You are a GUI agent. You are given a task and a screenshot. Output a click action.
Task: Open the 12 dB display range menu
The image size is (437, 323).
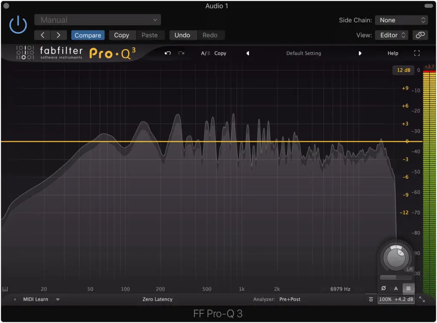(x=403, y=70)
